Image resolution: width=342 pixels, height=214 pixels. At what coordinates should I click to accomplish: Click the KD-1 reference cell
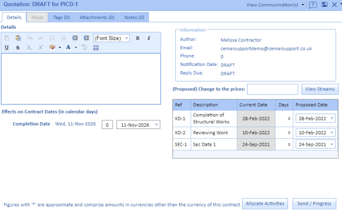pyautogui.click(x=182, y=119)
